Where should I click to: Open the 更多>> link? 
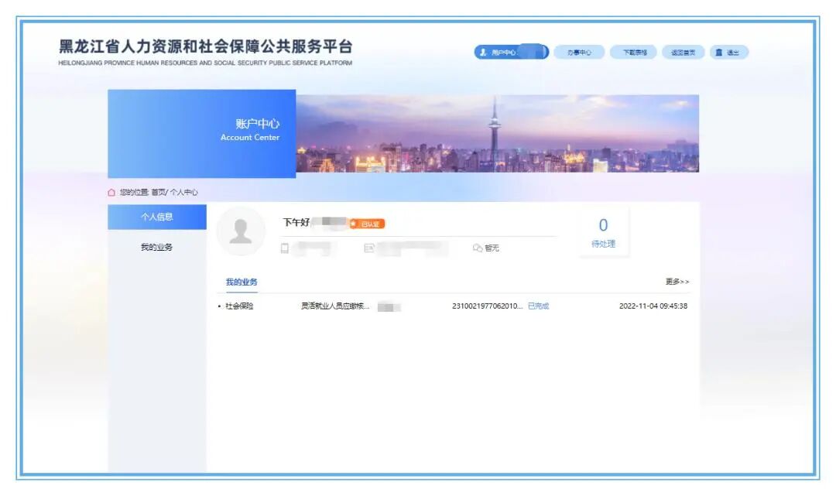click(x=677, y=282)
